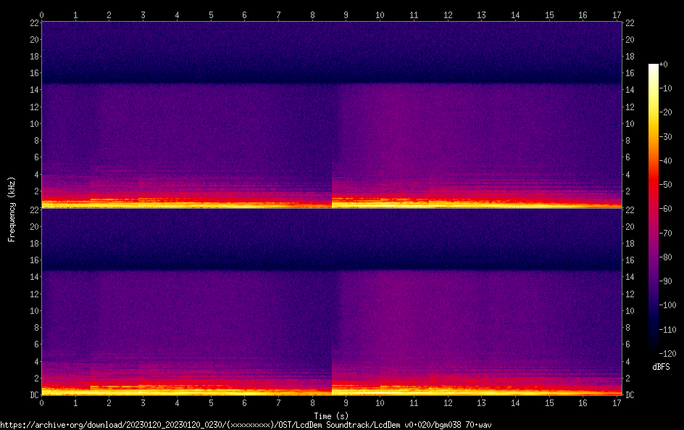The image size is (684, 430).
Task: Click the 'Time (s)' axis label
Action: pyautogui.click(x=331, y=415)
